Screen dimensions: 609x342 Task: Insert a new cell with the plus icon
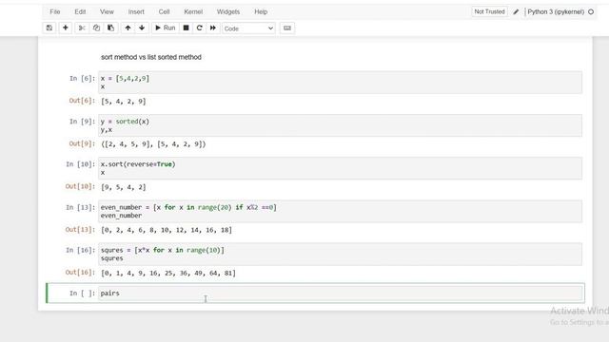click(66, 28)
